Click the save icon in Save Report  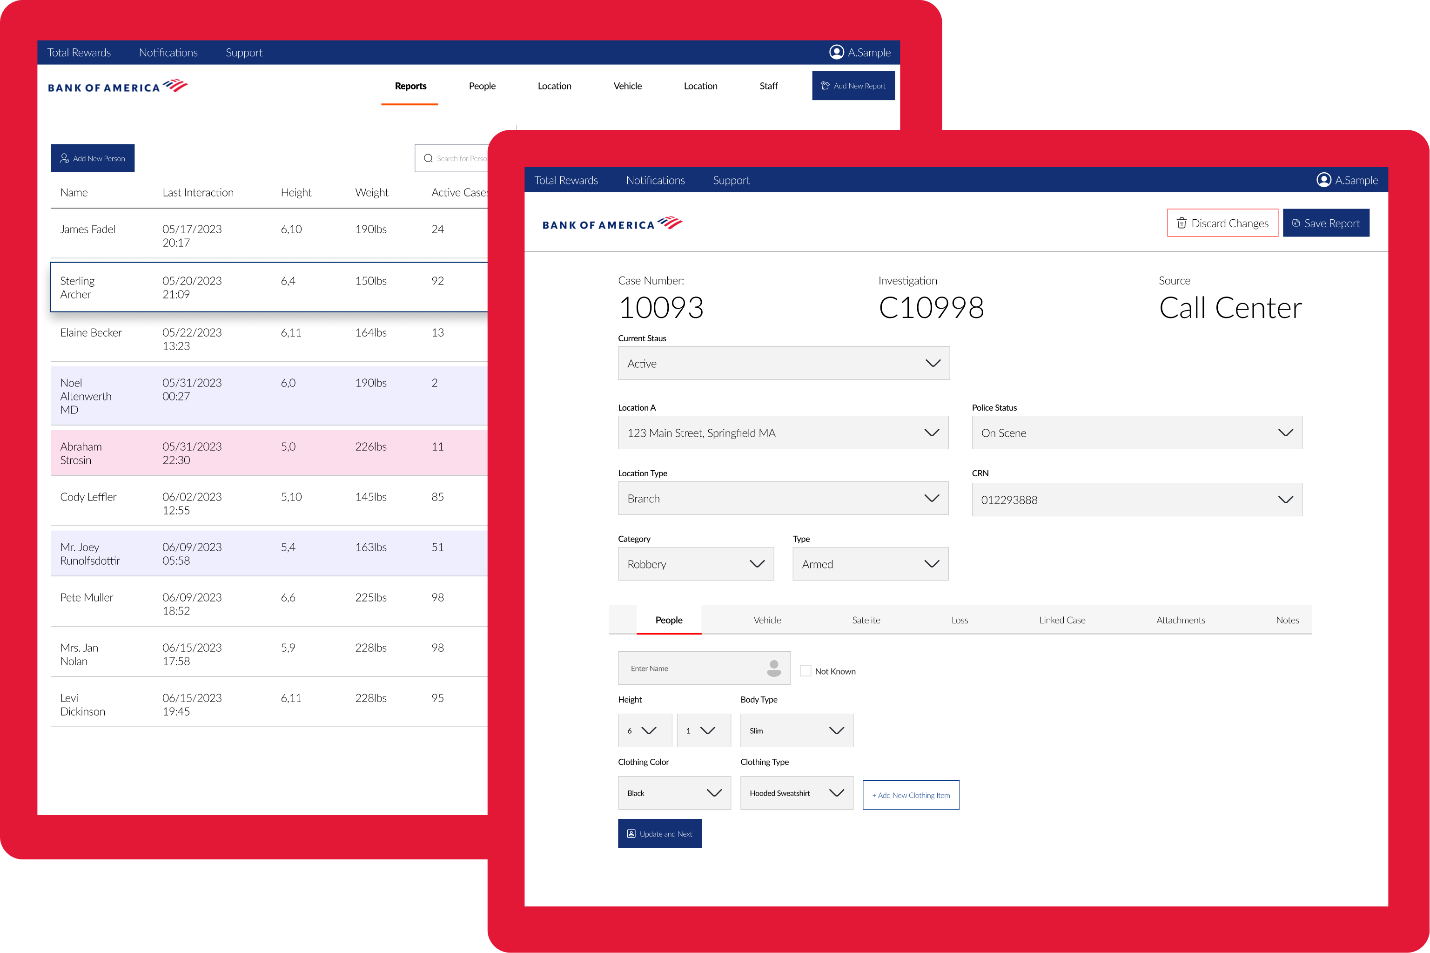click(x=1296, y=223)
